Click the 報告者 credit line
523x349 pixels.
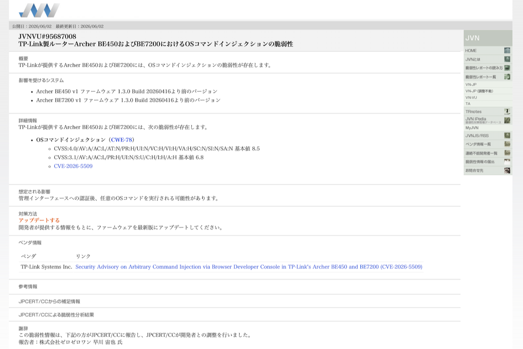click(x=71, y=342)
